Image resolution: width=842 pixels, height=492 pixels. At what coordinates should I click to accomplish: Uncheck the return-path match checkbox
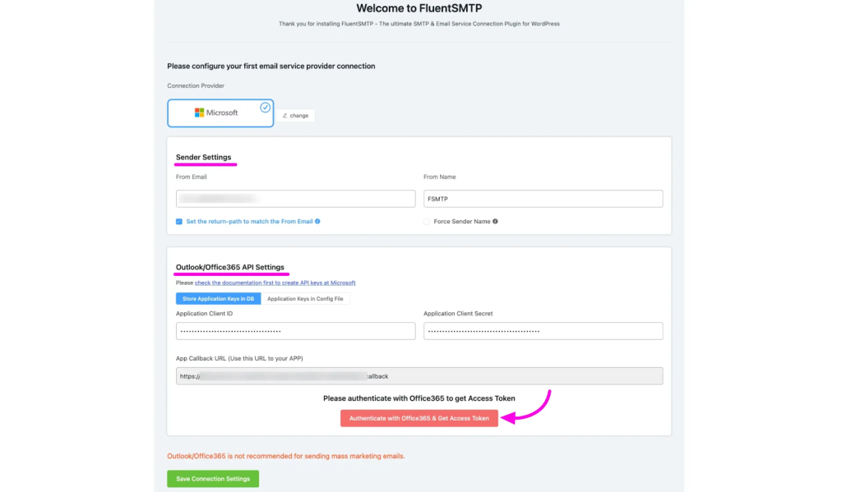point(179,222)
